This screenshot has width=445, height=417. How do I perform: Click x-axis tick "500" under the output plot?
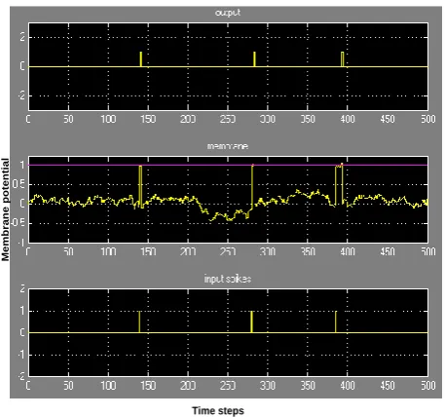point(428,119)
